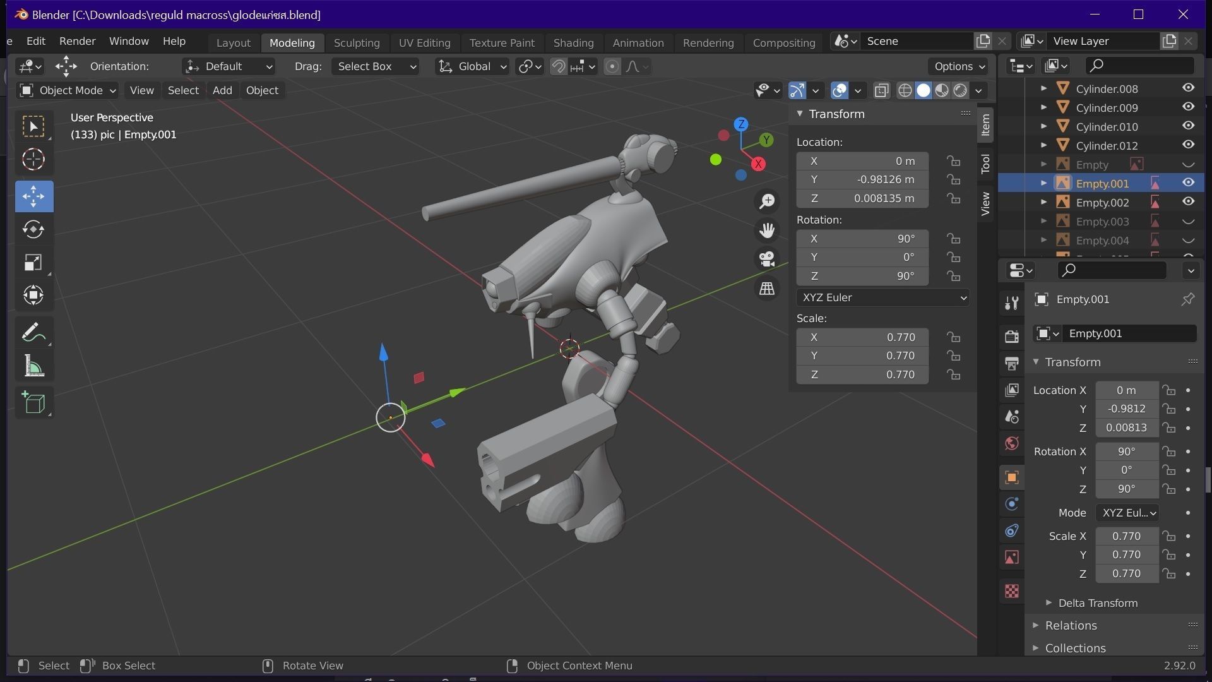Choose the Measure ruler tool
Viewport: 1212px width, 682px height.
click(x=33, y=366)
